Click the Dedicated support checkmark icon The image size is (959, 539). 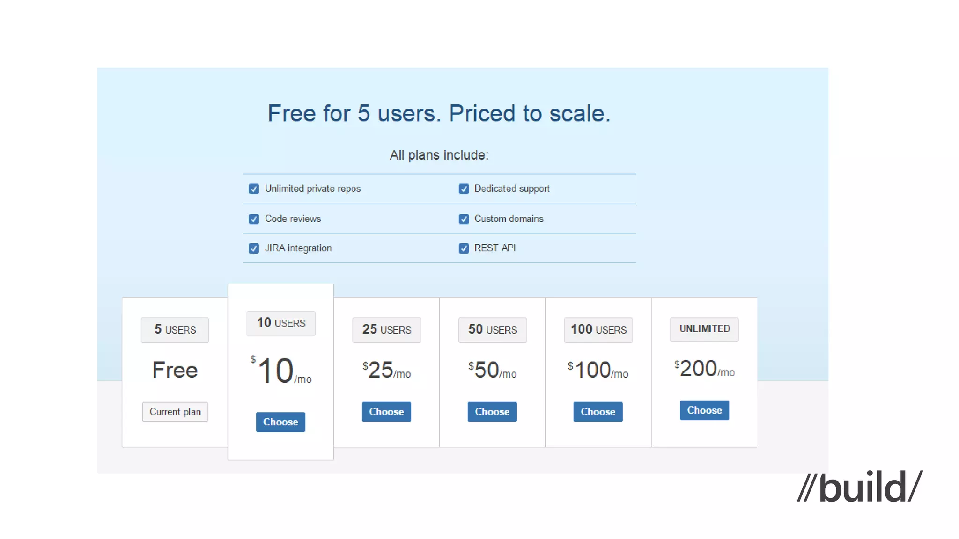pyautogui.click(x=464, y=189)
